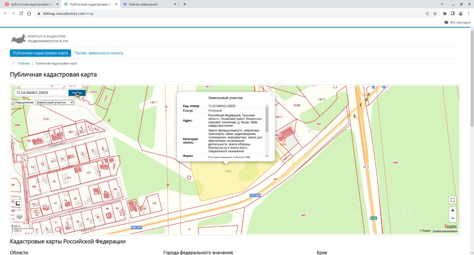Viewport: 474px width, 255px height.
Task: Open the Определение type dropdown
Action: 54,102
